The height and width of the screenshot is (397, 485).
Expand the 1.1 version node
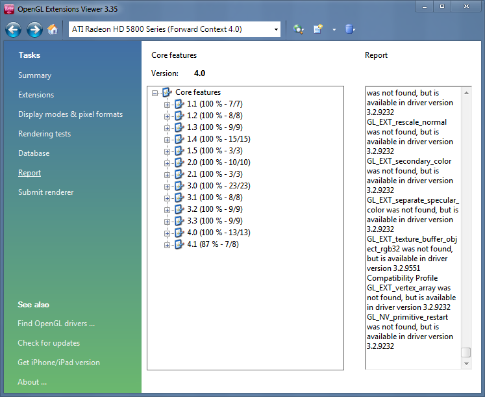click(x=167, y=105)
